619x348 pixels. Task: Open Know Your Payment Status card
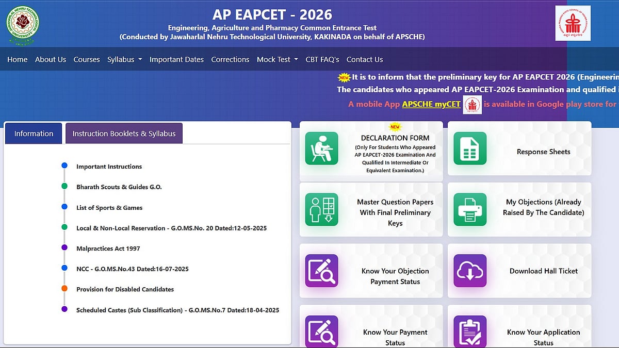pos(371,327)
